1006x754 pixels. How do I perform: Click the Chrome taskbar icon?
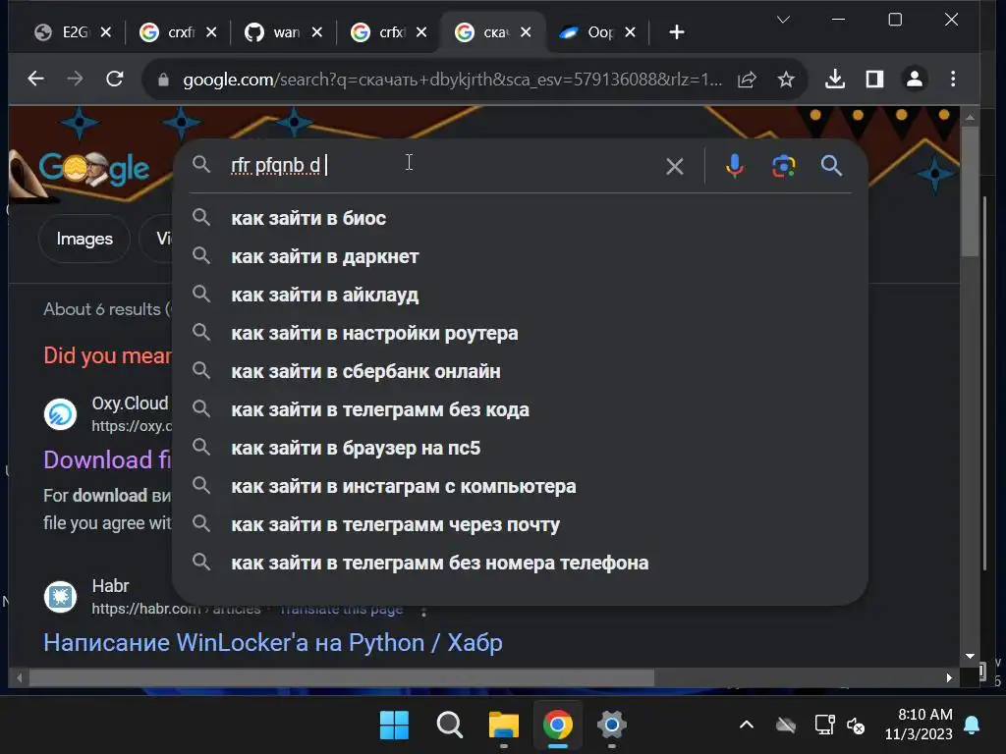tap(558, 726)
